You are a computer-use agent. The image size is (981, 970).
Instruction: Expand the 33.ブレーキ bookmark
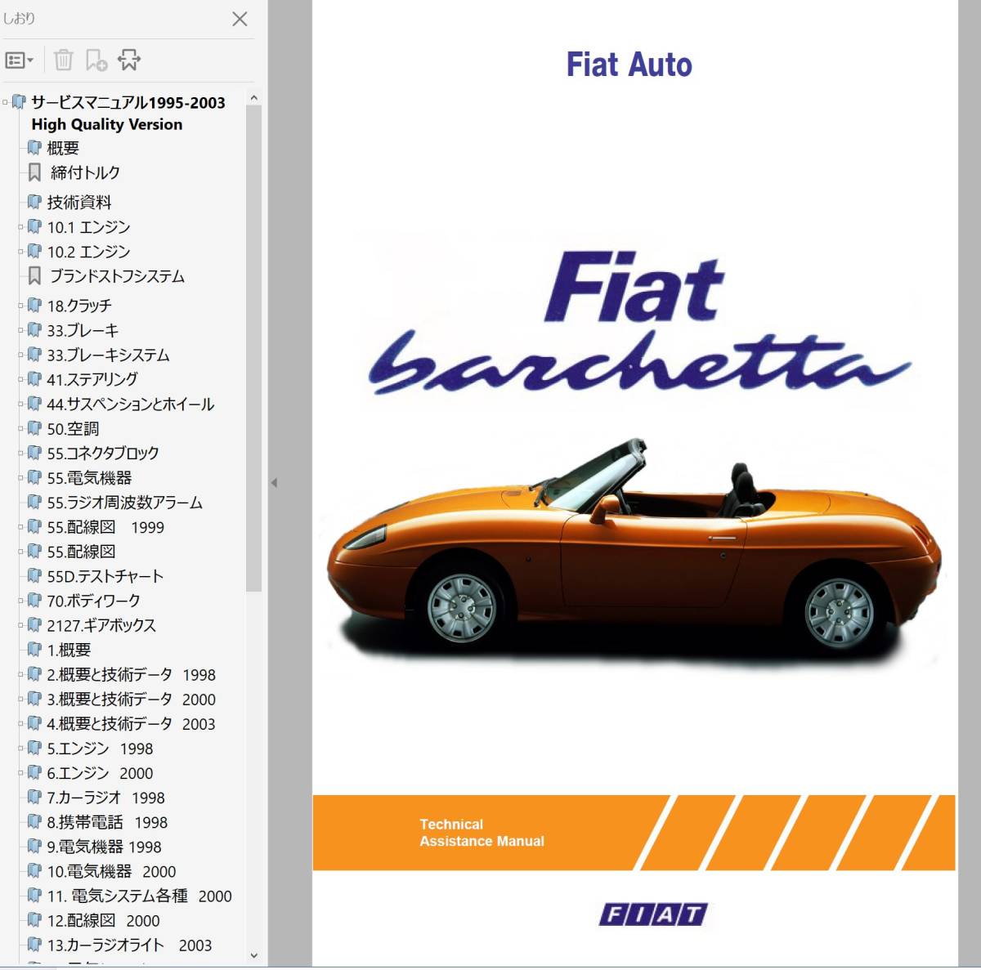21,330
